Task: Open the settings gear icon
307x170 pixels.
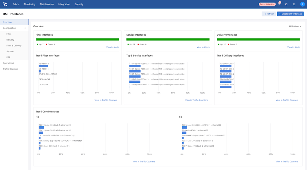Action: (x=286, y=4)
